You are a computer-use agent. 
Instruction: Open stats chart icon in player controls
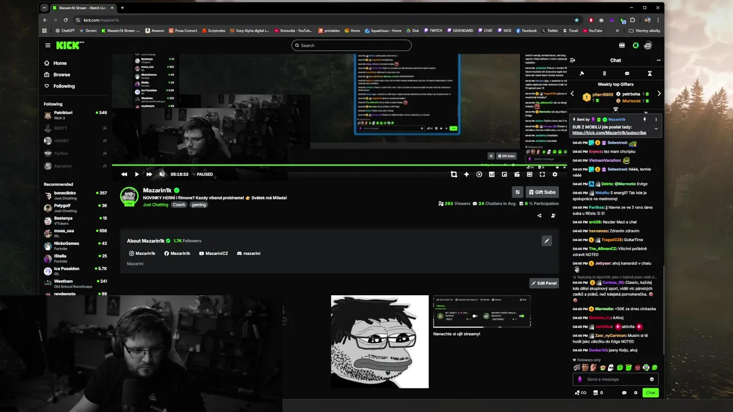pos(492,174)
